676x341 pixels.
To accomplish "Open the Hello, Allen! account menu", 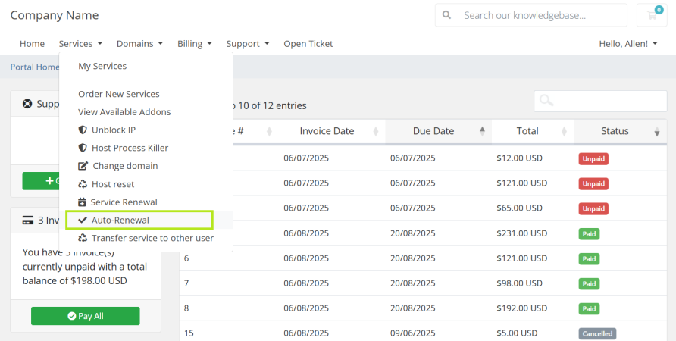I will [628, 43].
